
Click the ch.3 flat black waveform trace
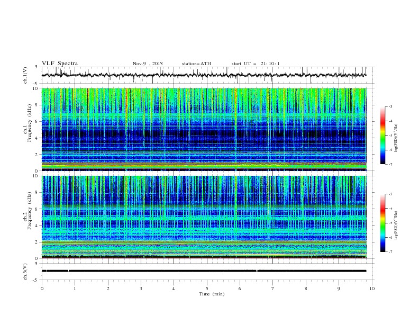pos(204,271)
